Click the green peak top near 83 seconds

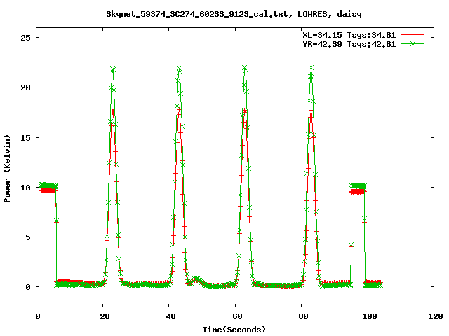[311, 68]
